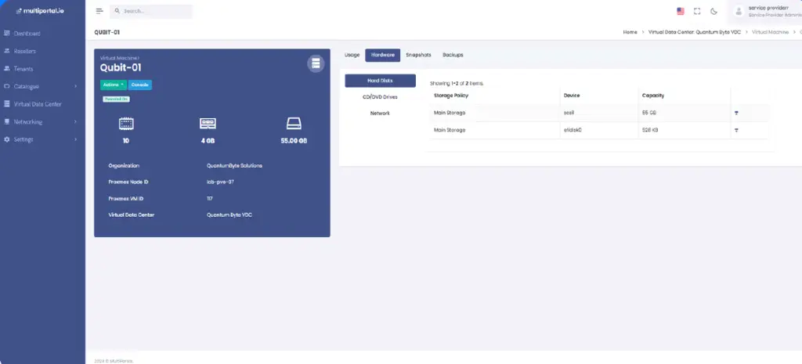Click Virtual Data Center: Quantum Byte VDC breadcrumb

[x=695, y=32]
